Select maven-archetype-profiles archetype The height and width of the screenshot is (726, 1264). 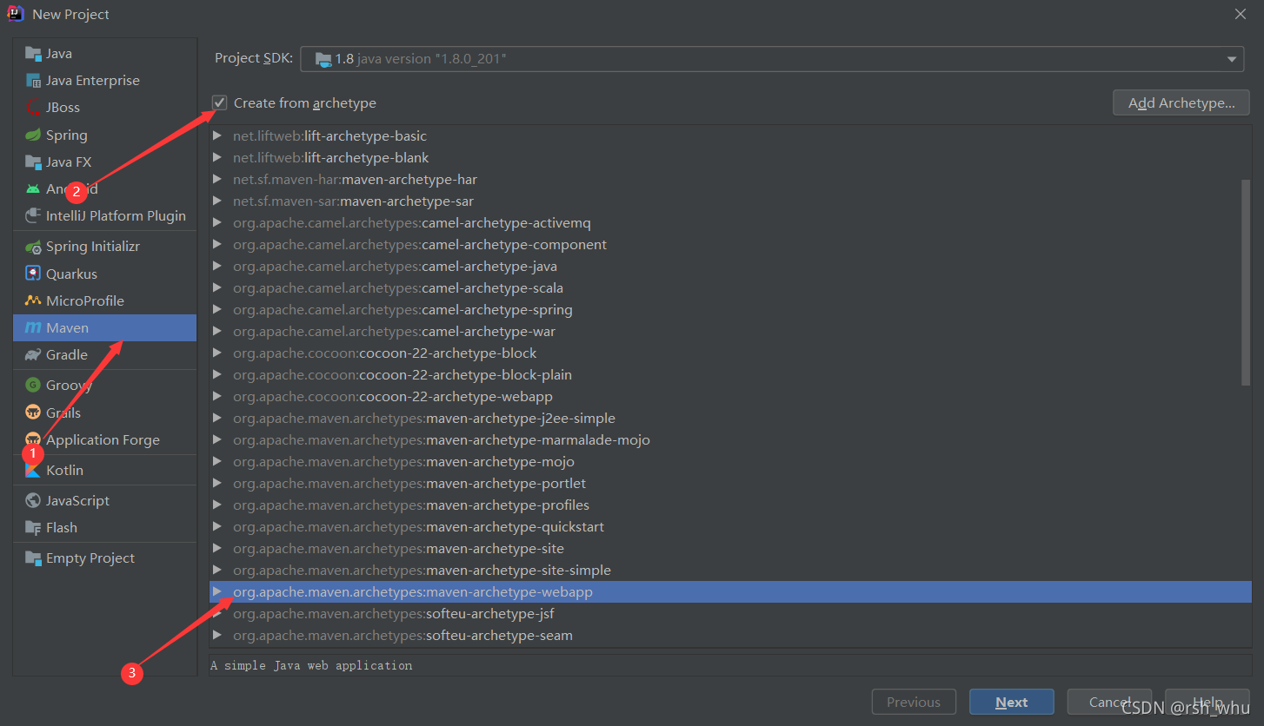tap(730, 505)
